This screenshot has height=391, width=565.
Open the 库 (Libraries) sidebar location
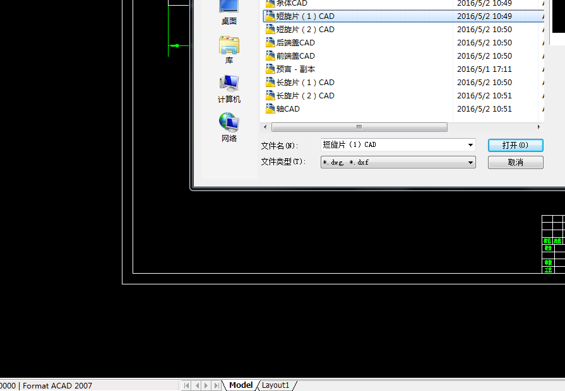229,50
